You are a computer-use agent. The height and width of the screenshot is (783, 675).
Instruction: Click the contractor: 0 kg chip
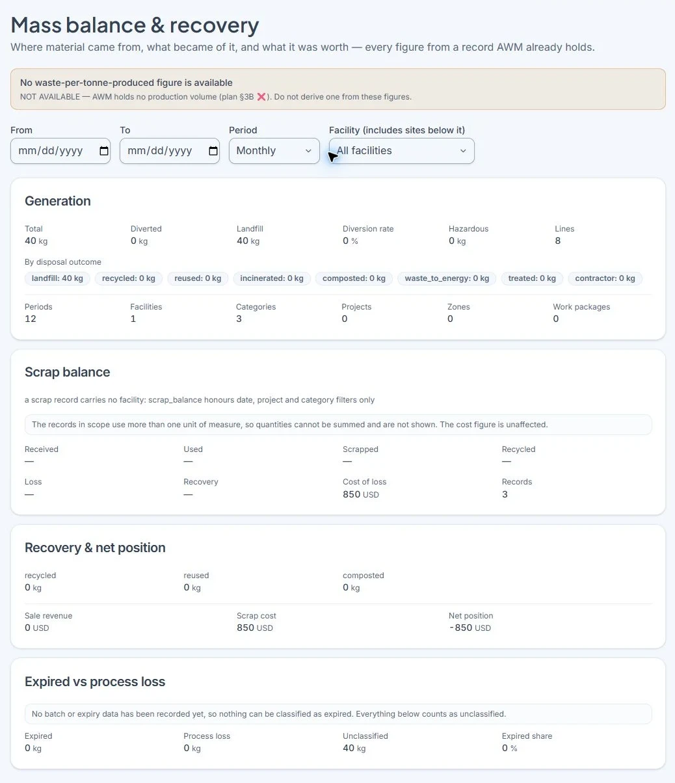pos(605,278)
